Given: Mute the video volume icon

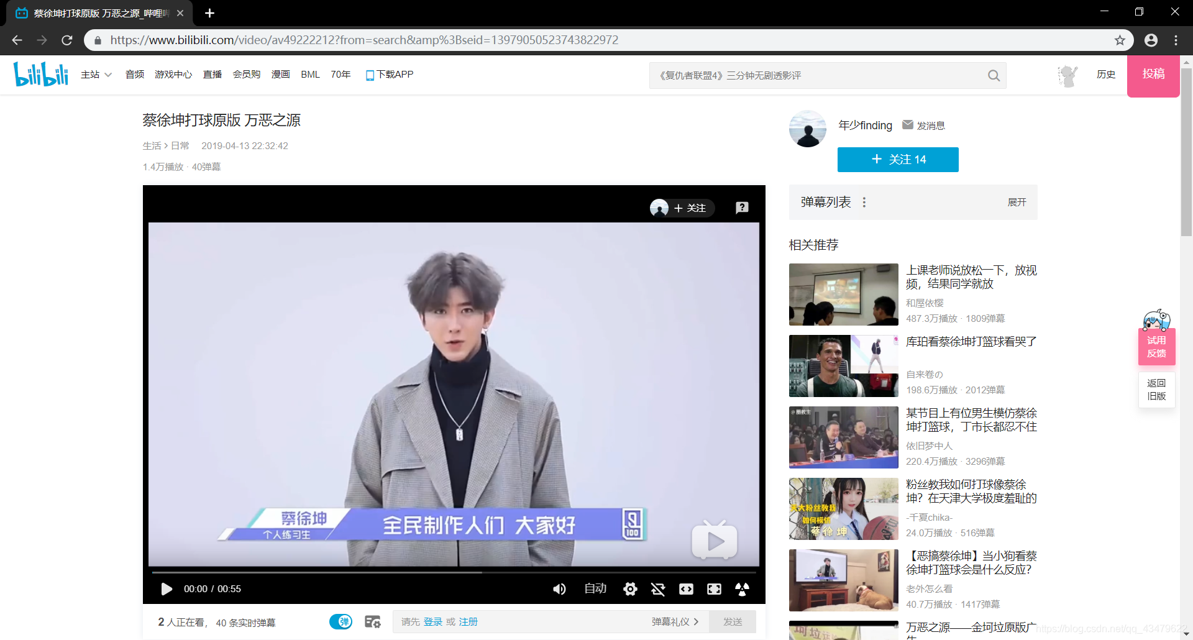Looking at the screenshot, I should [559, 588].
